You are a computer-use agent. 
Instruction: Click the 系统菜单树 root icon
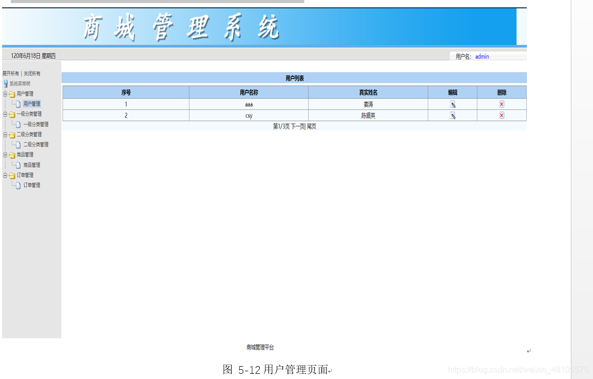(6, 84)
